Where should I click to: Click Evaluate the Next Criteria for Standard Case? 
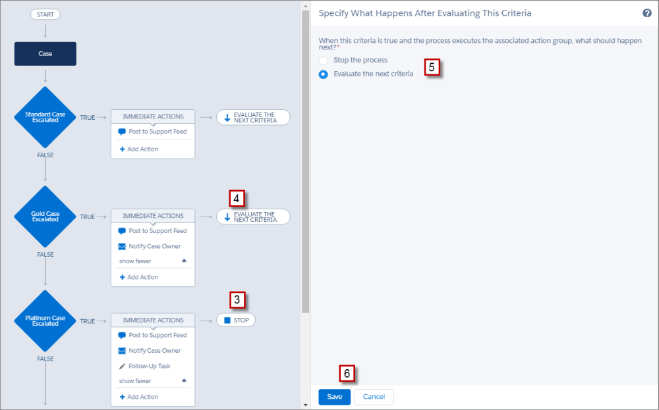[253, 118]
